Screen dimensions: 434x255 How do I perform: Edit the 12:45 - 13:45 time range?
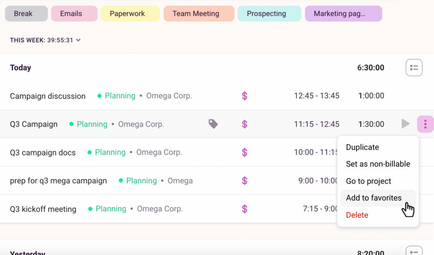pos(317,96)
